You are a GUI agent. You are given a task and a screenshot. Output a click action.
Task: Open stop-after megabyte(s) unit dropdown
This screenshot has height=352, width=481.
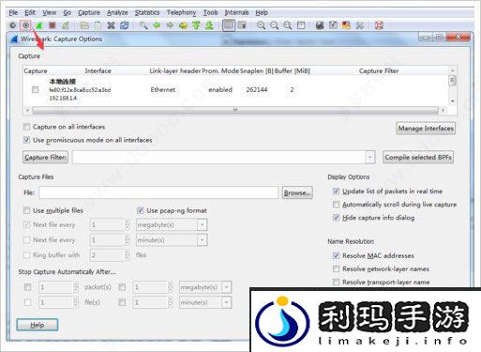pyautogui.click(x=227, y=287)
